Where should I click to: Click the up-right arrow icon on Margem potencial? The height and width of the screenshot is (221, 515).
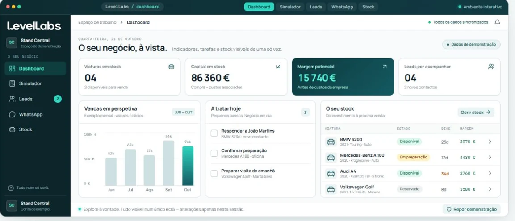tap(385, 67)
